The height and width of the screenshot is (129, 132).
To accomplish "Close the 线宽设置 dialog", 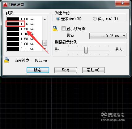I will [x=122, y=3].
